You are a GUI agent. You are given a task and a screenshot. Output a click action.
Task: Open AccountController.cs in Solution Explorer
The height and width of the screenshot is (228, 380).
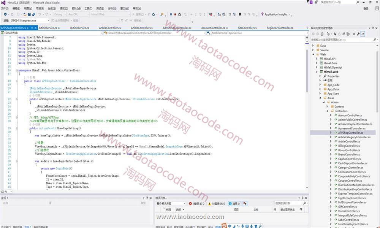(x=350, y=115)
